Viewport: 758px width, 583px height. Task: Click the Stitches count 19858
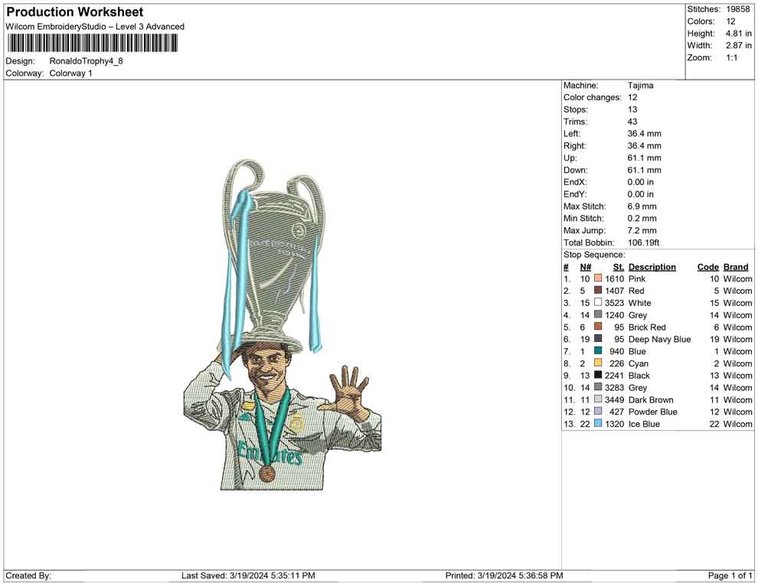click(x=739, y=9)
